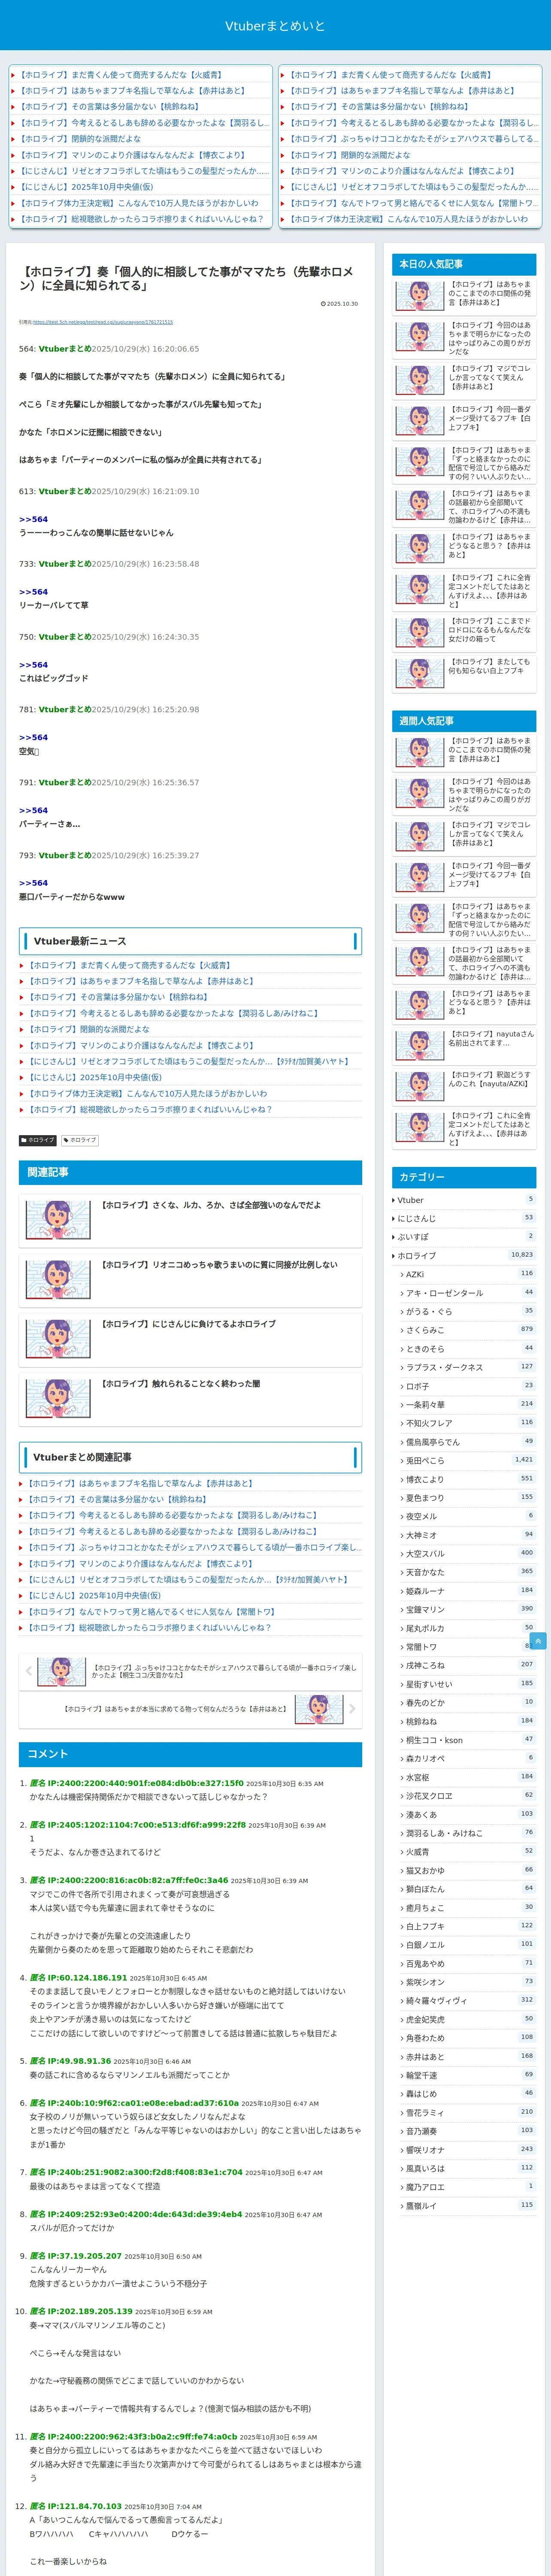The image size is (551, 2576).
Task: Open the アキ・ローゼンタール subcategory
Action: click(x=468, y=1293)
